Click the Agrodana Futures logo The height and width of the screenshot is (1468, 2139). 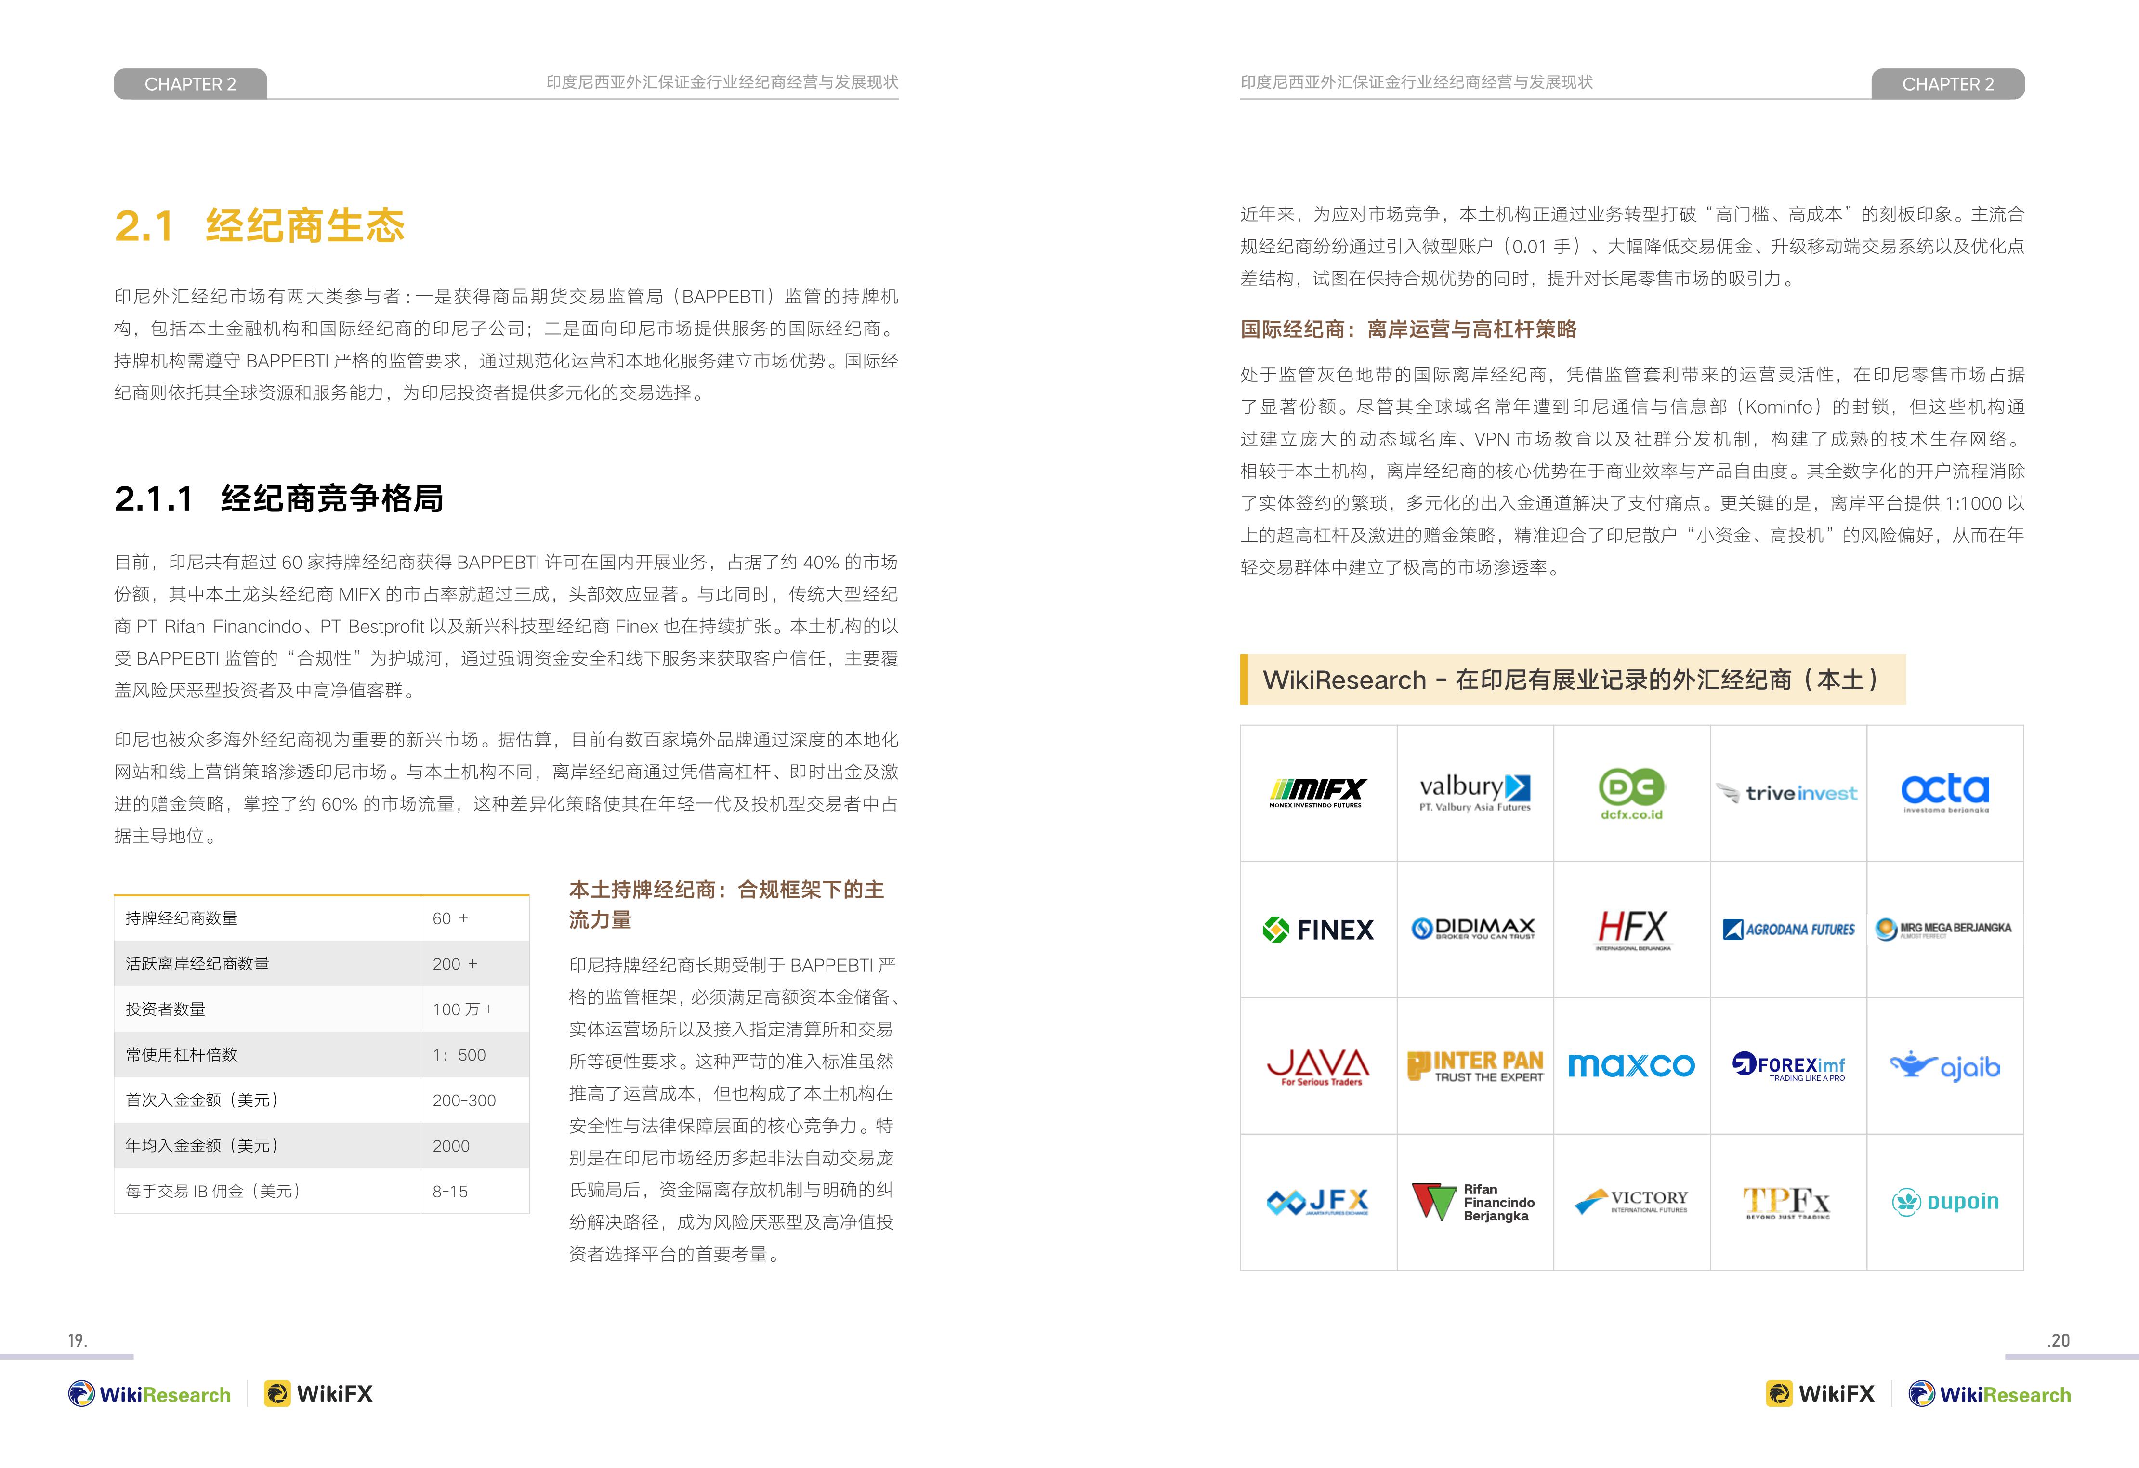[x=1788, y=930]
